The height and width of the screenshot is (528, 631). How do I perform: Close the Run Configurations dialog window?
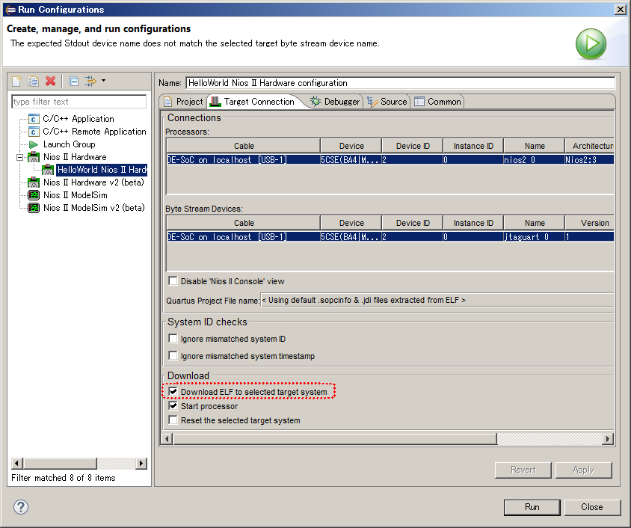tap(620, 9)
